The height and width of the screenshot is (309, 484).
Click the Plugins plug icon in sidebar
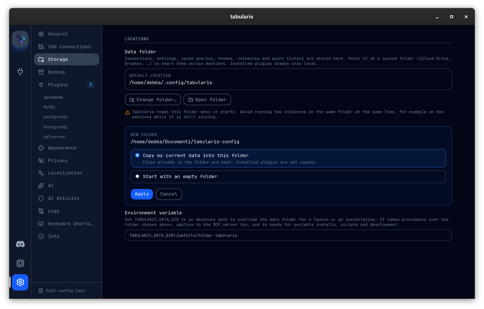click(41, 85)
